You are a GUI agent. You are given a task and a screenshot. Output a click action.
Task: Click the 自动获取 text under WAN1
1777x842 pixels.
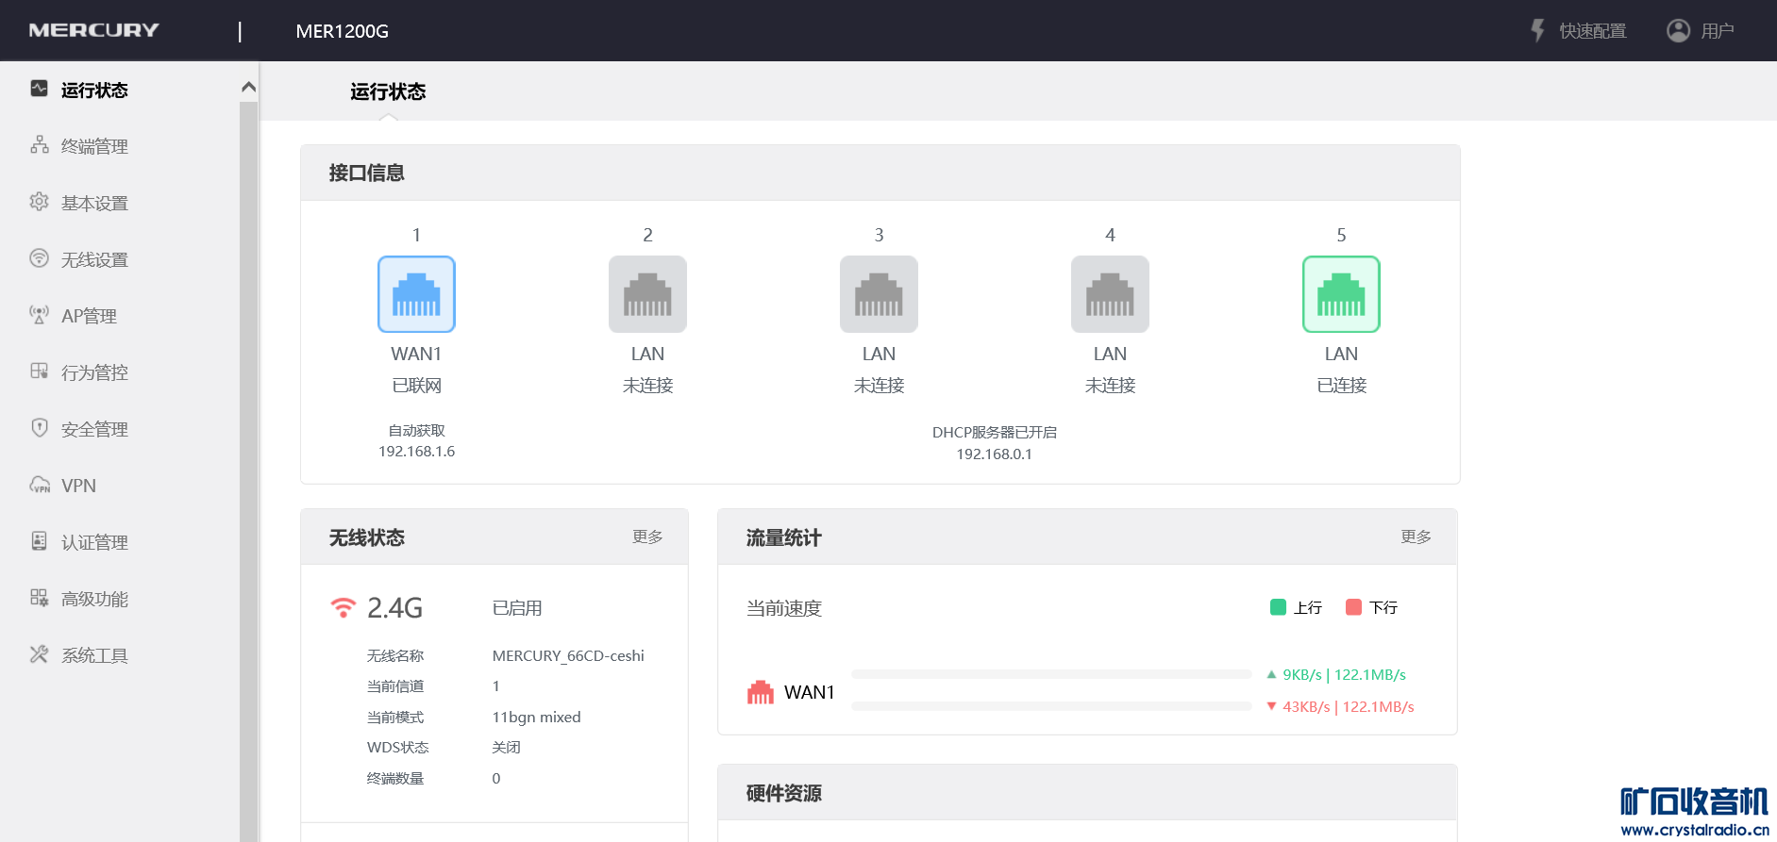[416, 431]
